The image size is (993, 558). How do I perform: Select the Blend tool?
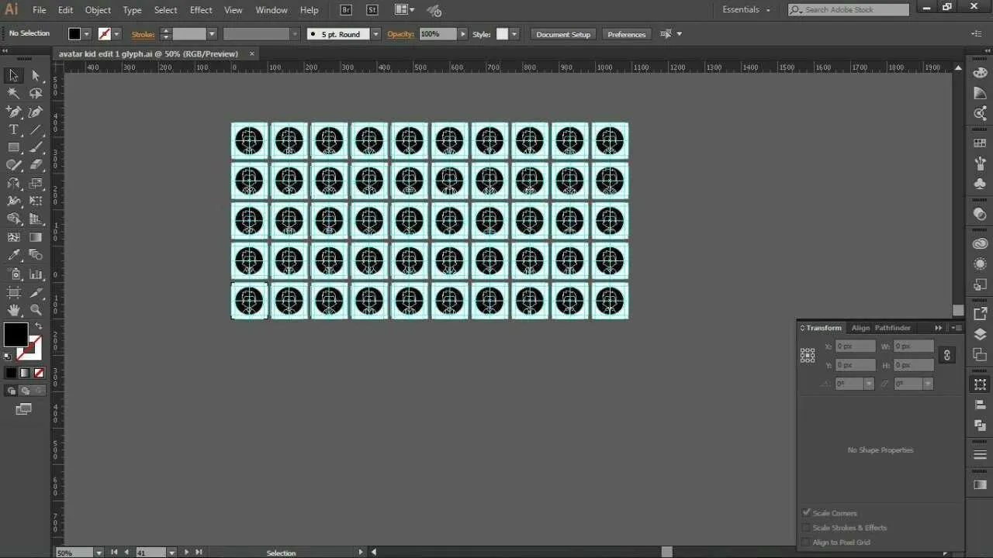(36, 256)
